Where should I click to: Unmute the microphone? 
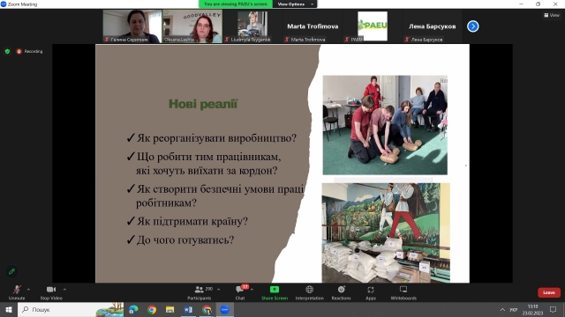point(17,292)
